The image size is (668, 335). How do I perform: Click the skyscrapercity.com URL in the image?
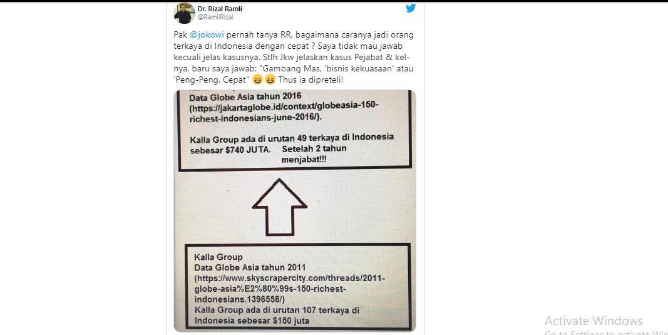[290, 289]
